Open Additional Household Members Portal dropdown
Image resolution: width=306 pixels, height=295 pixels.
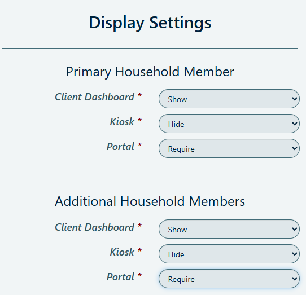229,279
